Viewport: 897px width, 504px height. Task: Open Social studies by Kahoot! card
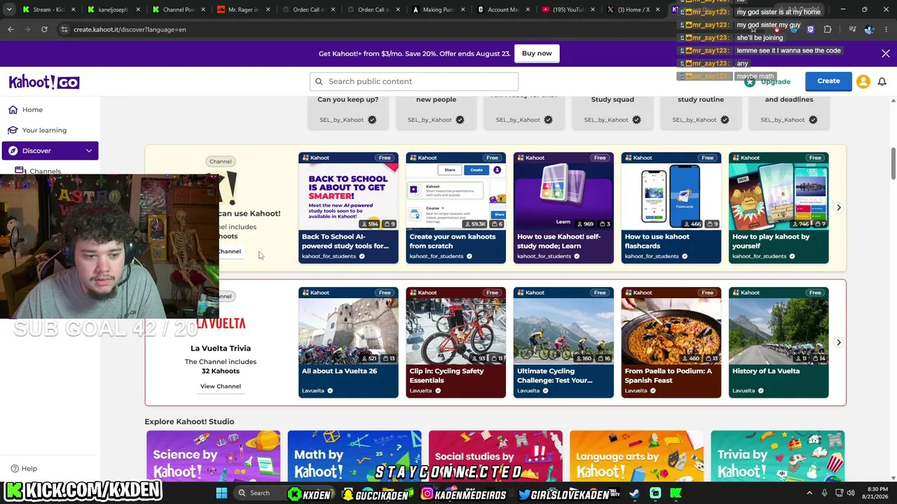click(x=495, y=455)
